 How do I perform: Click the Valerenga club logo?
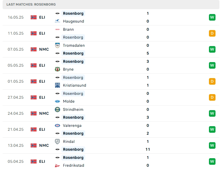point(57,126)
